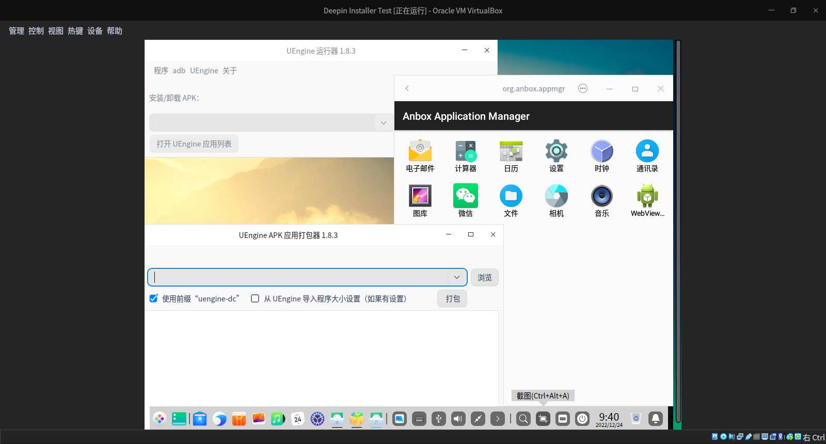Open the Deepin launcher in the dock
The height and width of the screenshot is (444, 826).
click(x=160, y=419)
